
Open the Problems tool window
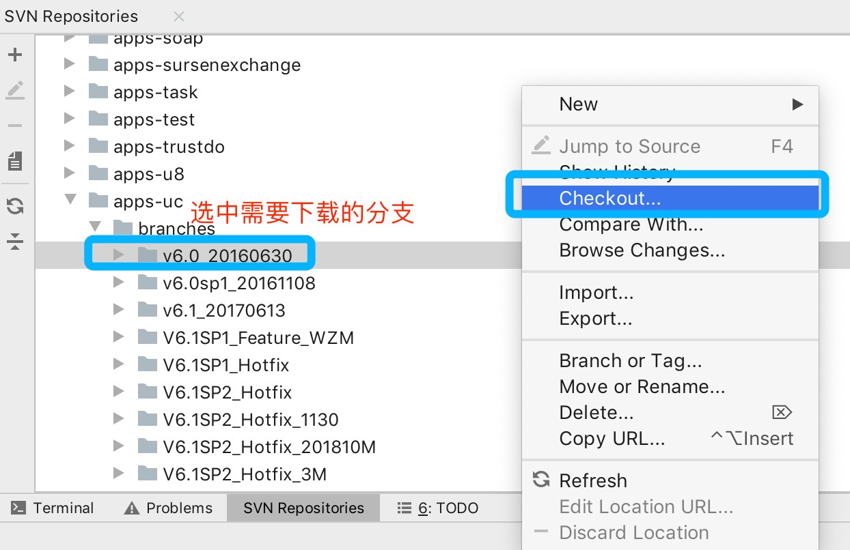point(168,508)
